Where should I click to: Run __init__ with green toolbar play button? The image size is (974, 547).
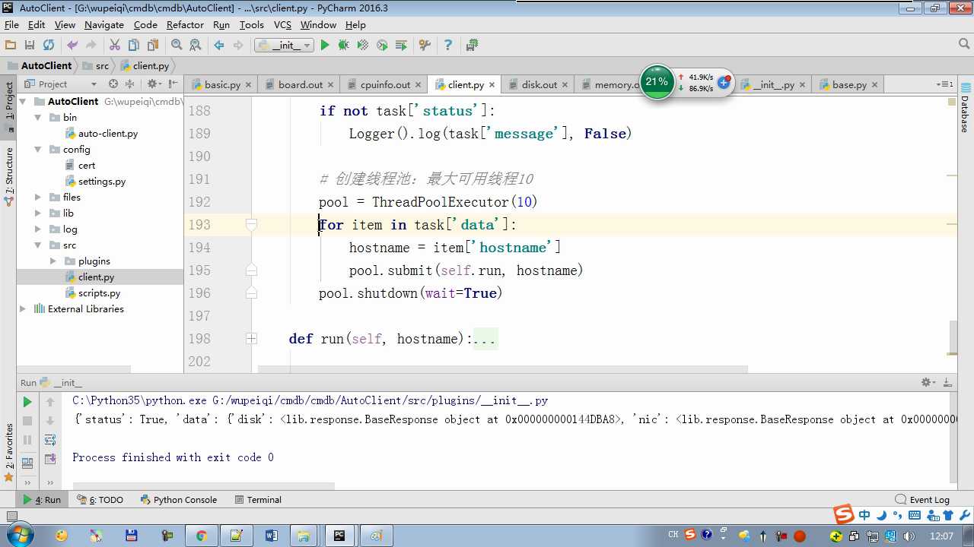325,46
